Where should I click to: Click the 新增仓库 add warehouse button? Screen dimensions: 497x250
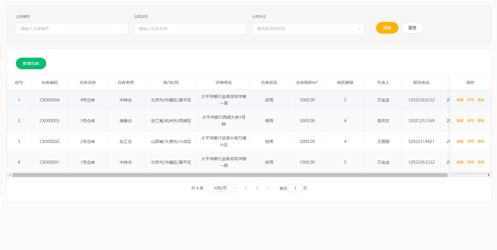[x=31, y=63]
